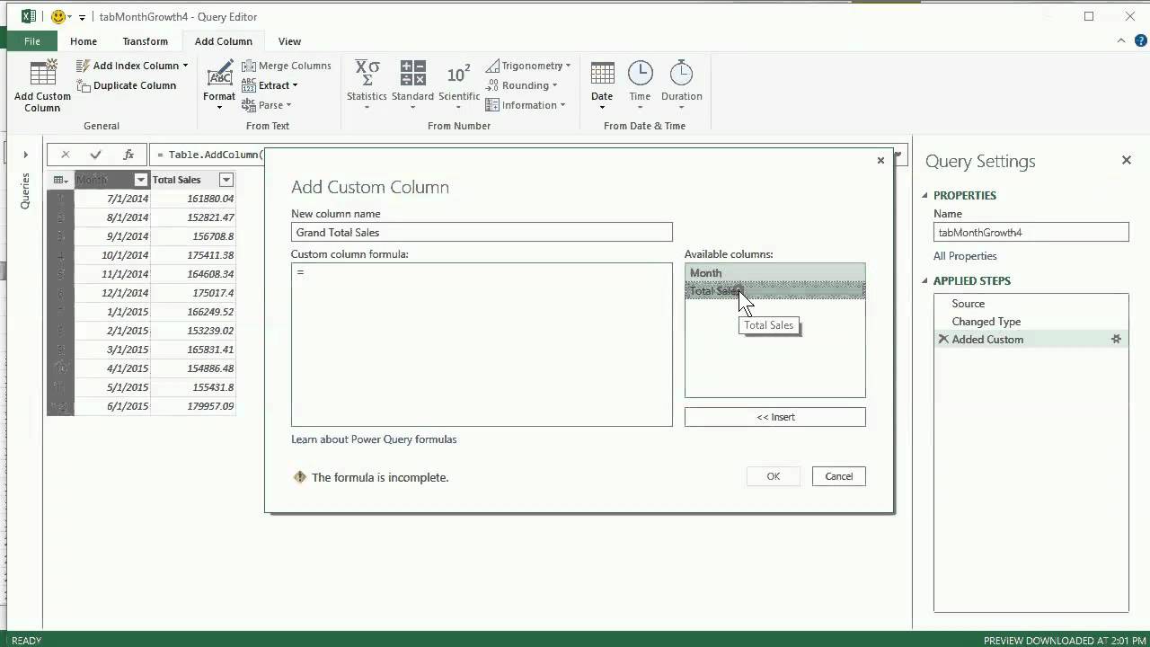Click the Add Index Column icon
Viewport: 1150px width, 647px height.
(x=83, y=66)
